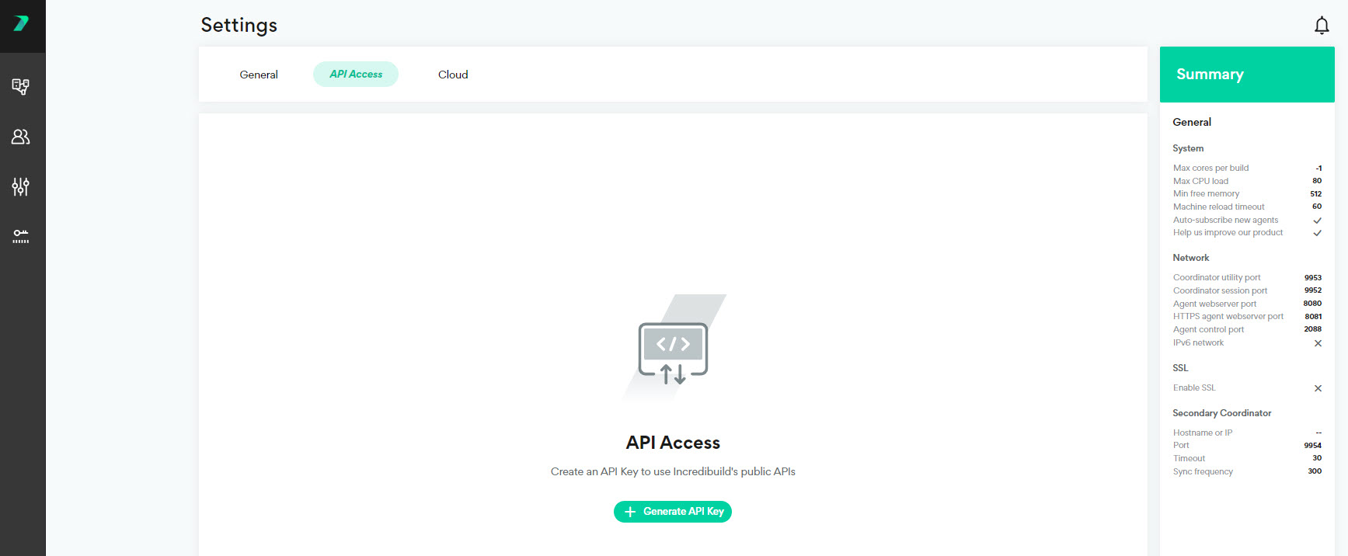Open the agents grid sidebar icon

pos(21,86)
